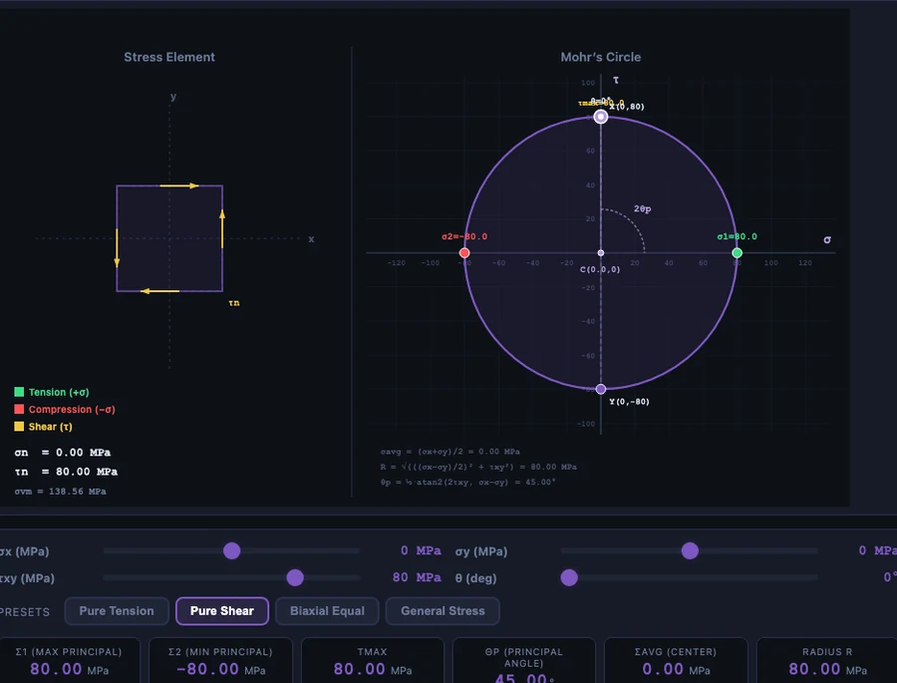Click the red Compression legend swatch
This screenshot has width=897, height=683.
[x=19, y=409]
